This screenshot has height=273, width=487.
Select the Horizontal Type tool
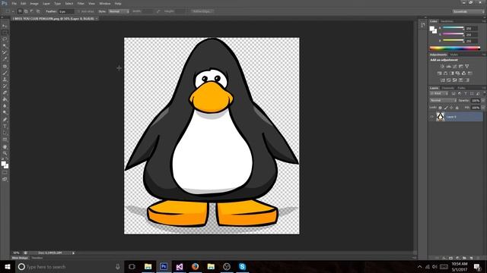tap(5, 127)
